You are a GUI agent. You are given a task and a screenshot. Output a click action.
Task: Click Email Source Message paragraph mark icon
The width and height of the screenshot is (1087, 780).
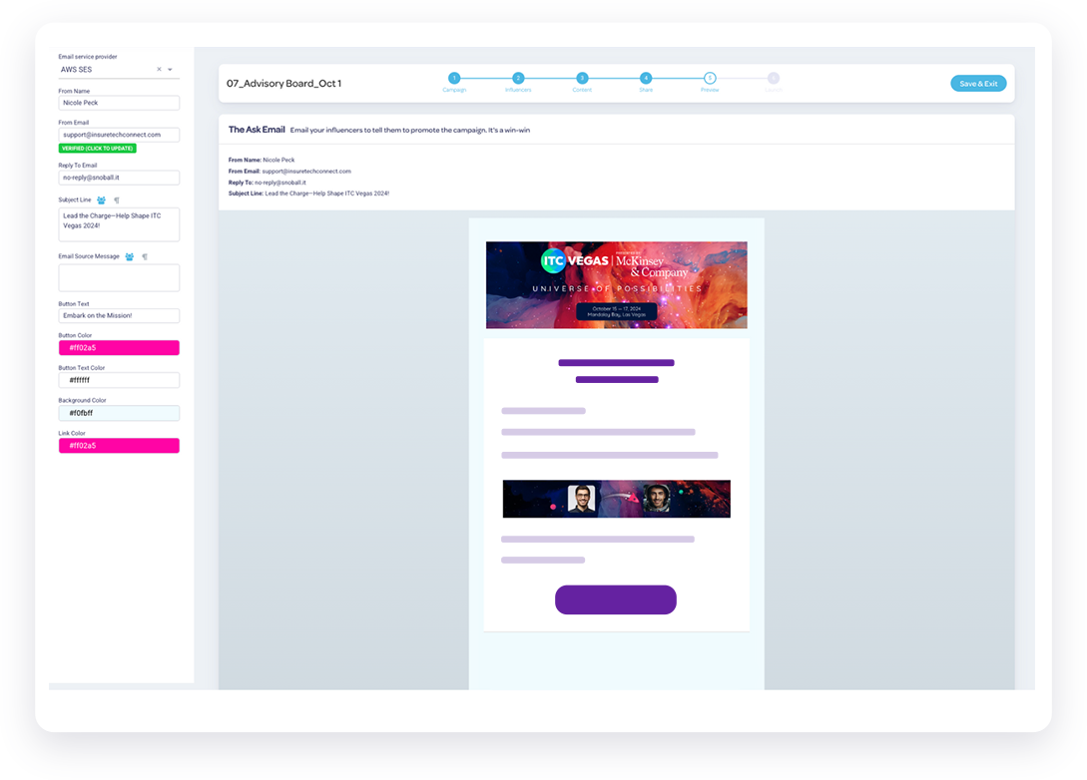(145, 257)
